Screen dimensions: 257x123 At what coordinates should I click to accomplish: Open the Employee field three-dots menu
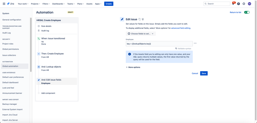[195, 43]
